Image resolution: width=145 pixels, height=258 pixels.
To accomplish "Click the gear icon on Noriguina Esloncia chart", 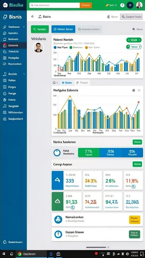I will [x=133, y=90].
